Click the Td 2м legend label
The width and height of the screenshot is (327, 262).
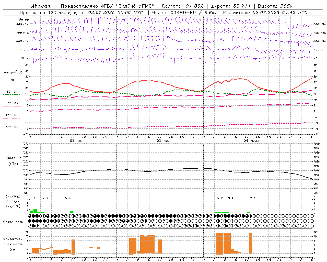coord(12,92)
